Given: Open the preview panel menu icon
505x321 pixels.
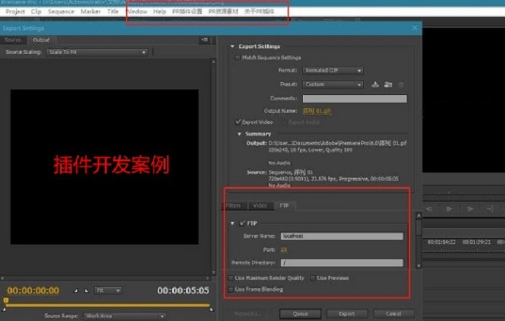Looking at the screenshot, I should click(x=205, y=40).
